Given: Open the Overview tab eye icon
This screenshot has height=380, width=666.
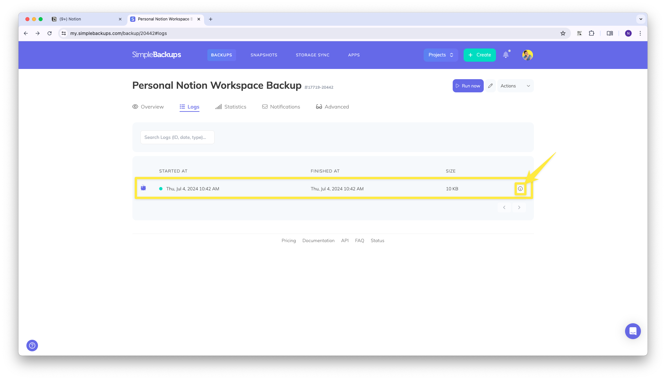Looking at the screenshot, I should point(135,107).
